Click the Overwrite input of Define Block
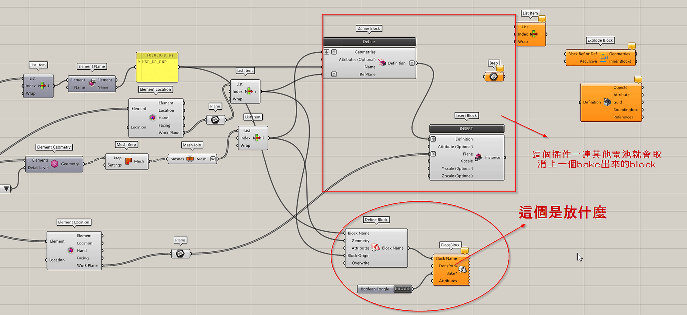687x315 pixels. 361,263
